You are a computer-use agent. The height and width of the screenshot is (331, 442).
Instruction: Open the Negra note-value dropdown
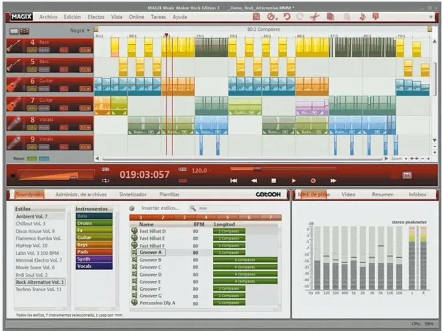80,30
